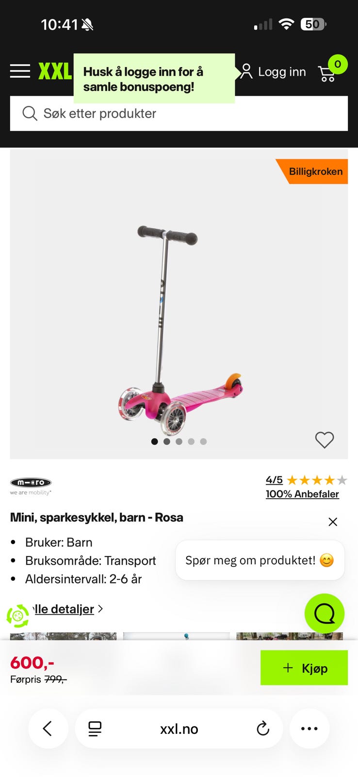358x777 pixels.
Task: Focus the Søk etter produkter search field
Action: (179, 114)
